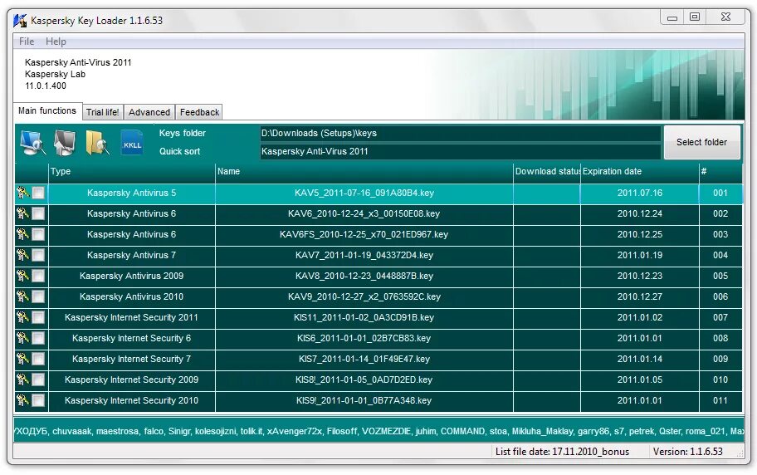Click List file date status entry
This screenshot has height=475, width=757.
562,452
